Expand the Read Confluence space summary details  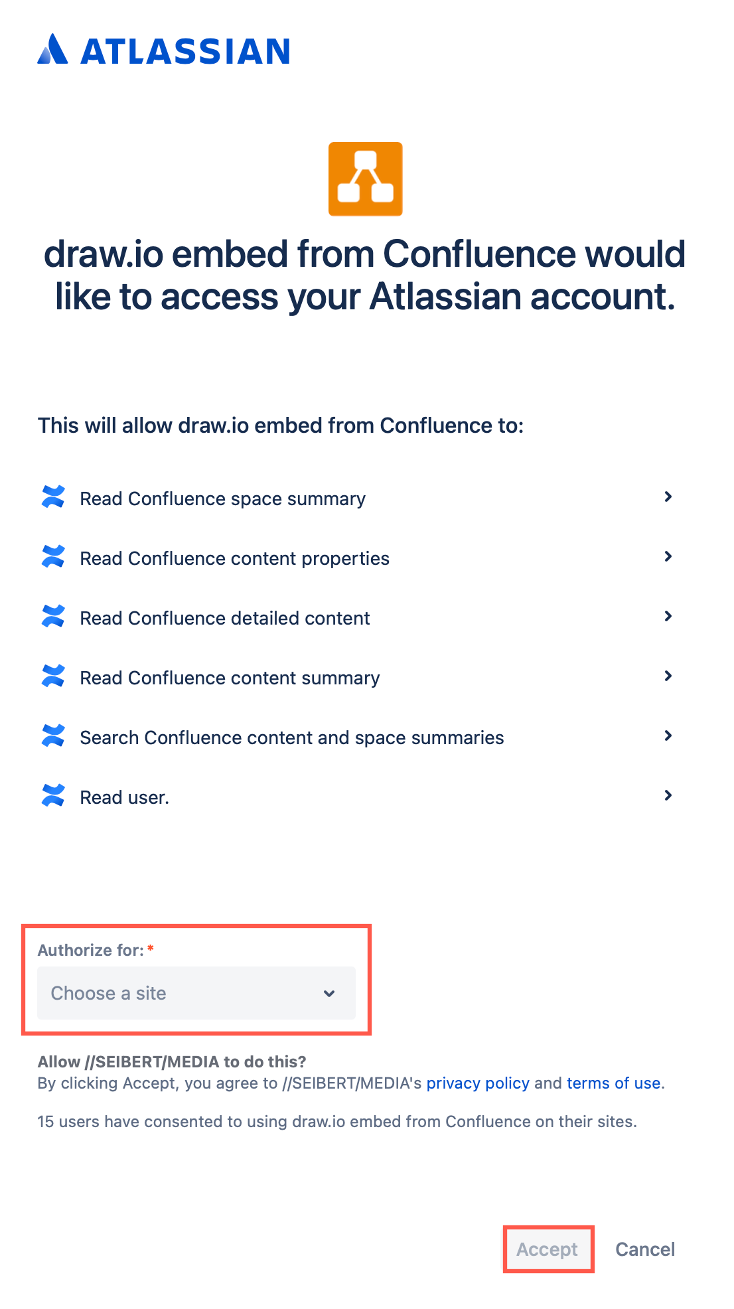click(668, 497)
